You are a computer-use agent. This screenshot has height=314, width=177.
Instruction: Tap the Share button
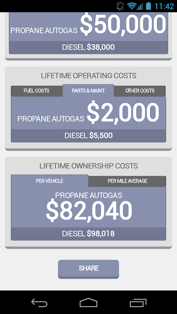click(x=88, y=269)
